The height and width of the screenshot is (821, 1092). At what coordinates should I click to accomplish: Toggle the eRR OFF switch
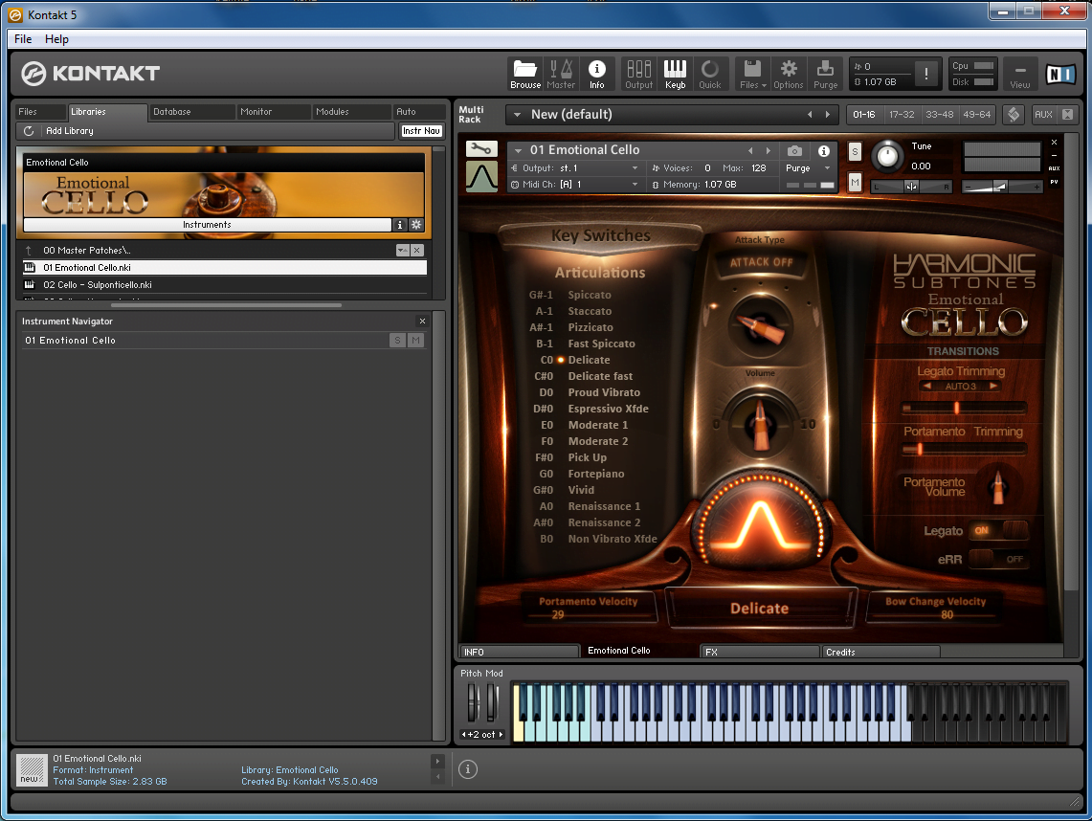(x=998, y=559)
